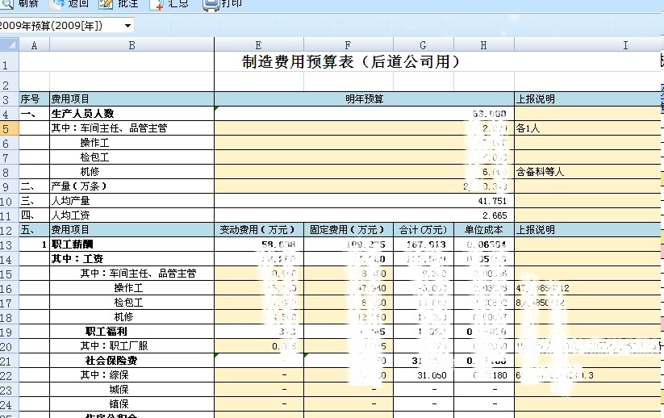Select column A header
Image resolution: width=664 pixels, height=418 pixels.
35,45
